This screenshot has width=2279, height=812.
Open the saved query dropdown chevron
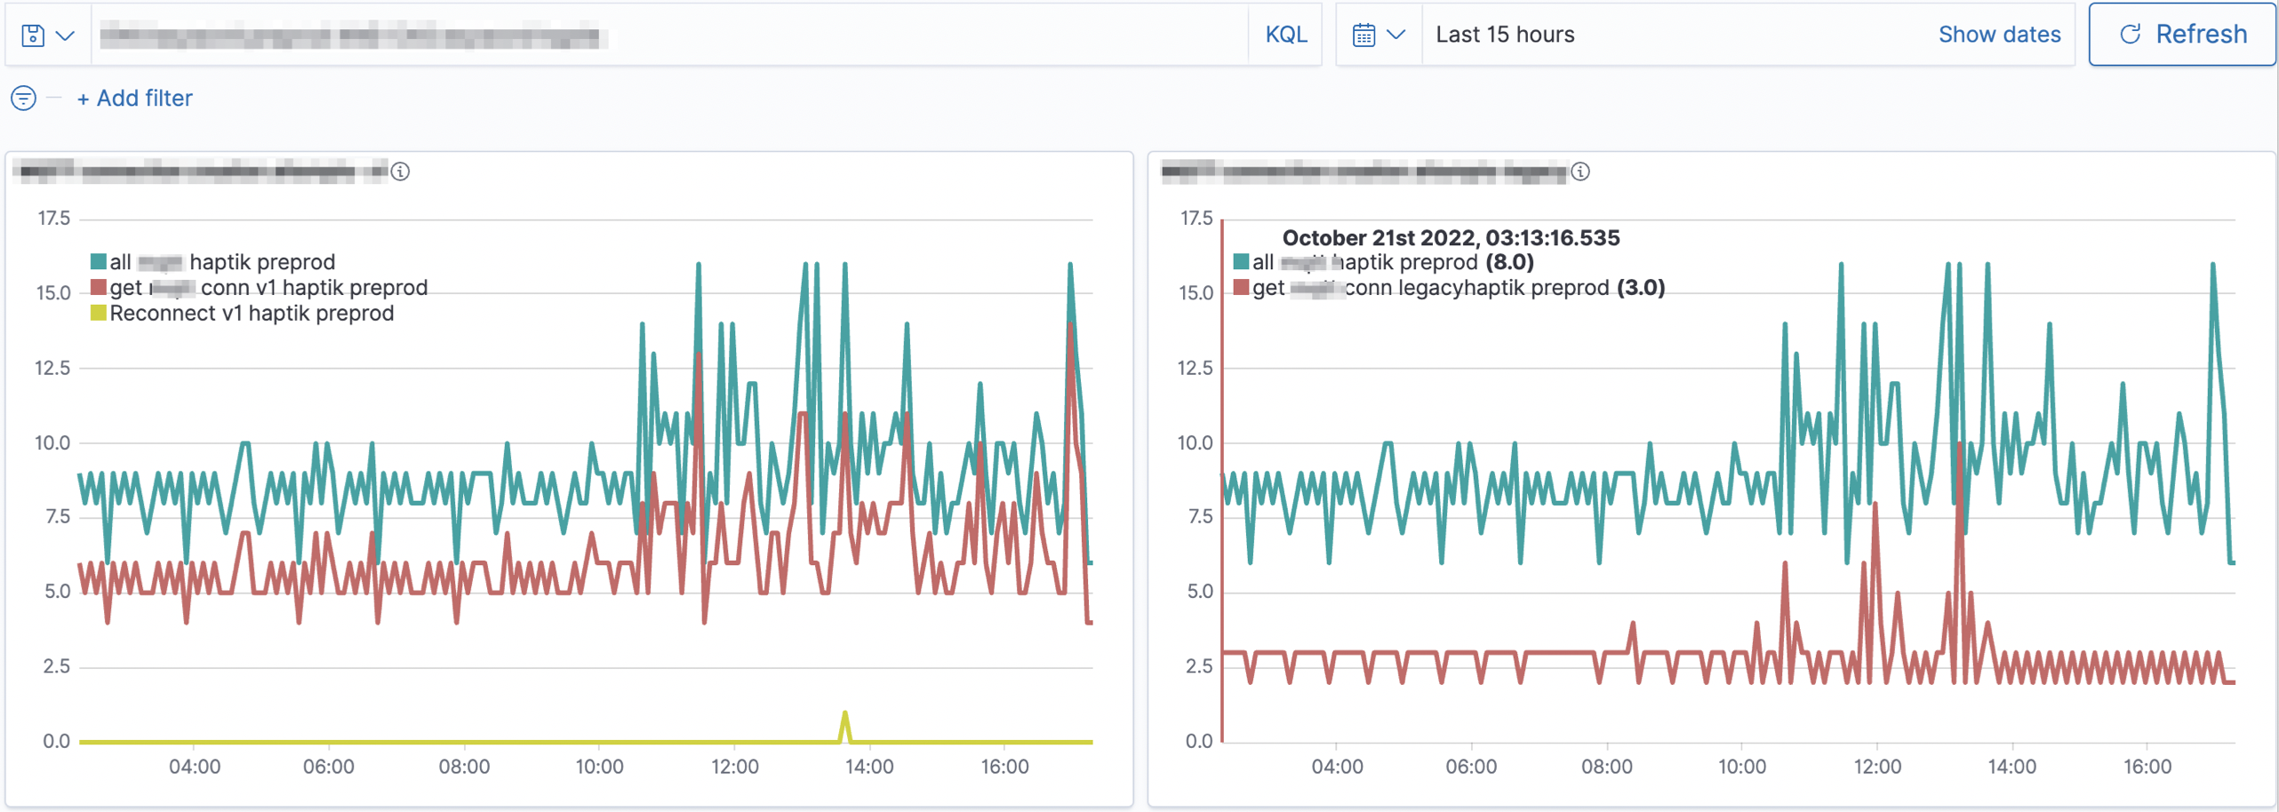click(x=63, y=34)
